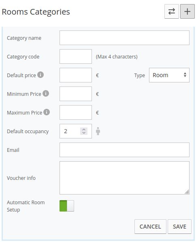Toggle Automatic Room Setup switch

point(67,206)
